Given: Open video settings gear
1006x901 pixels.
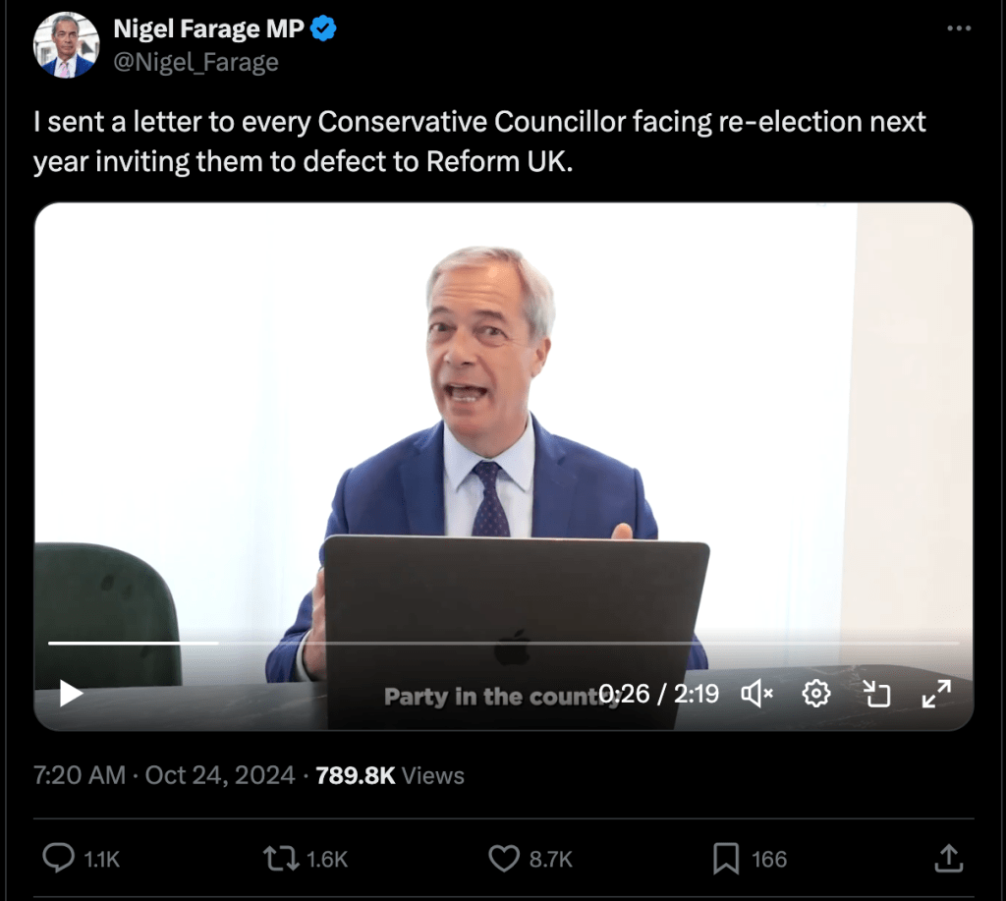Looking at the screenshot, I should pos(815,694).
